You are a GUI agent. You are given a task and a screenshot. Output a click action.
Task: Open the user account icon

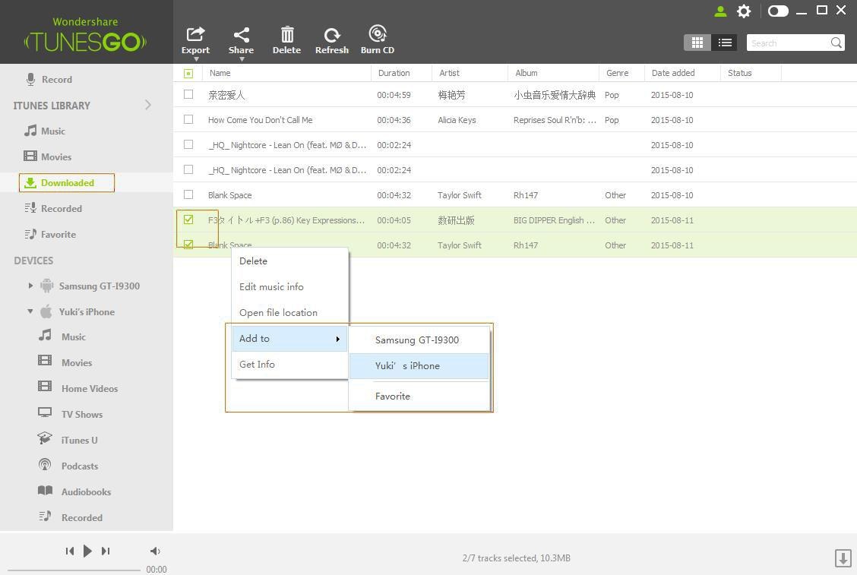click(720, 11)
